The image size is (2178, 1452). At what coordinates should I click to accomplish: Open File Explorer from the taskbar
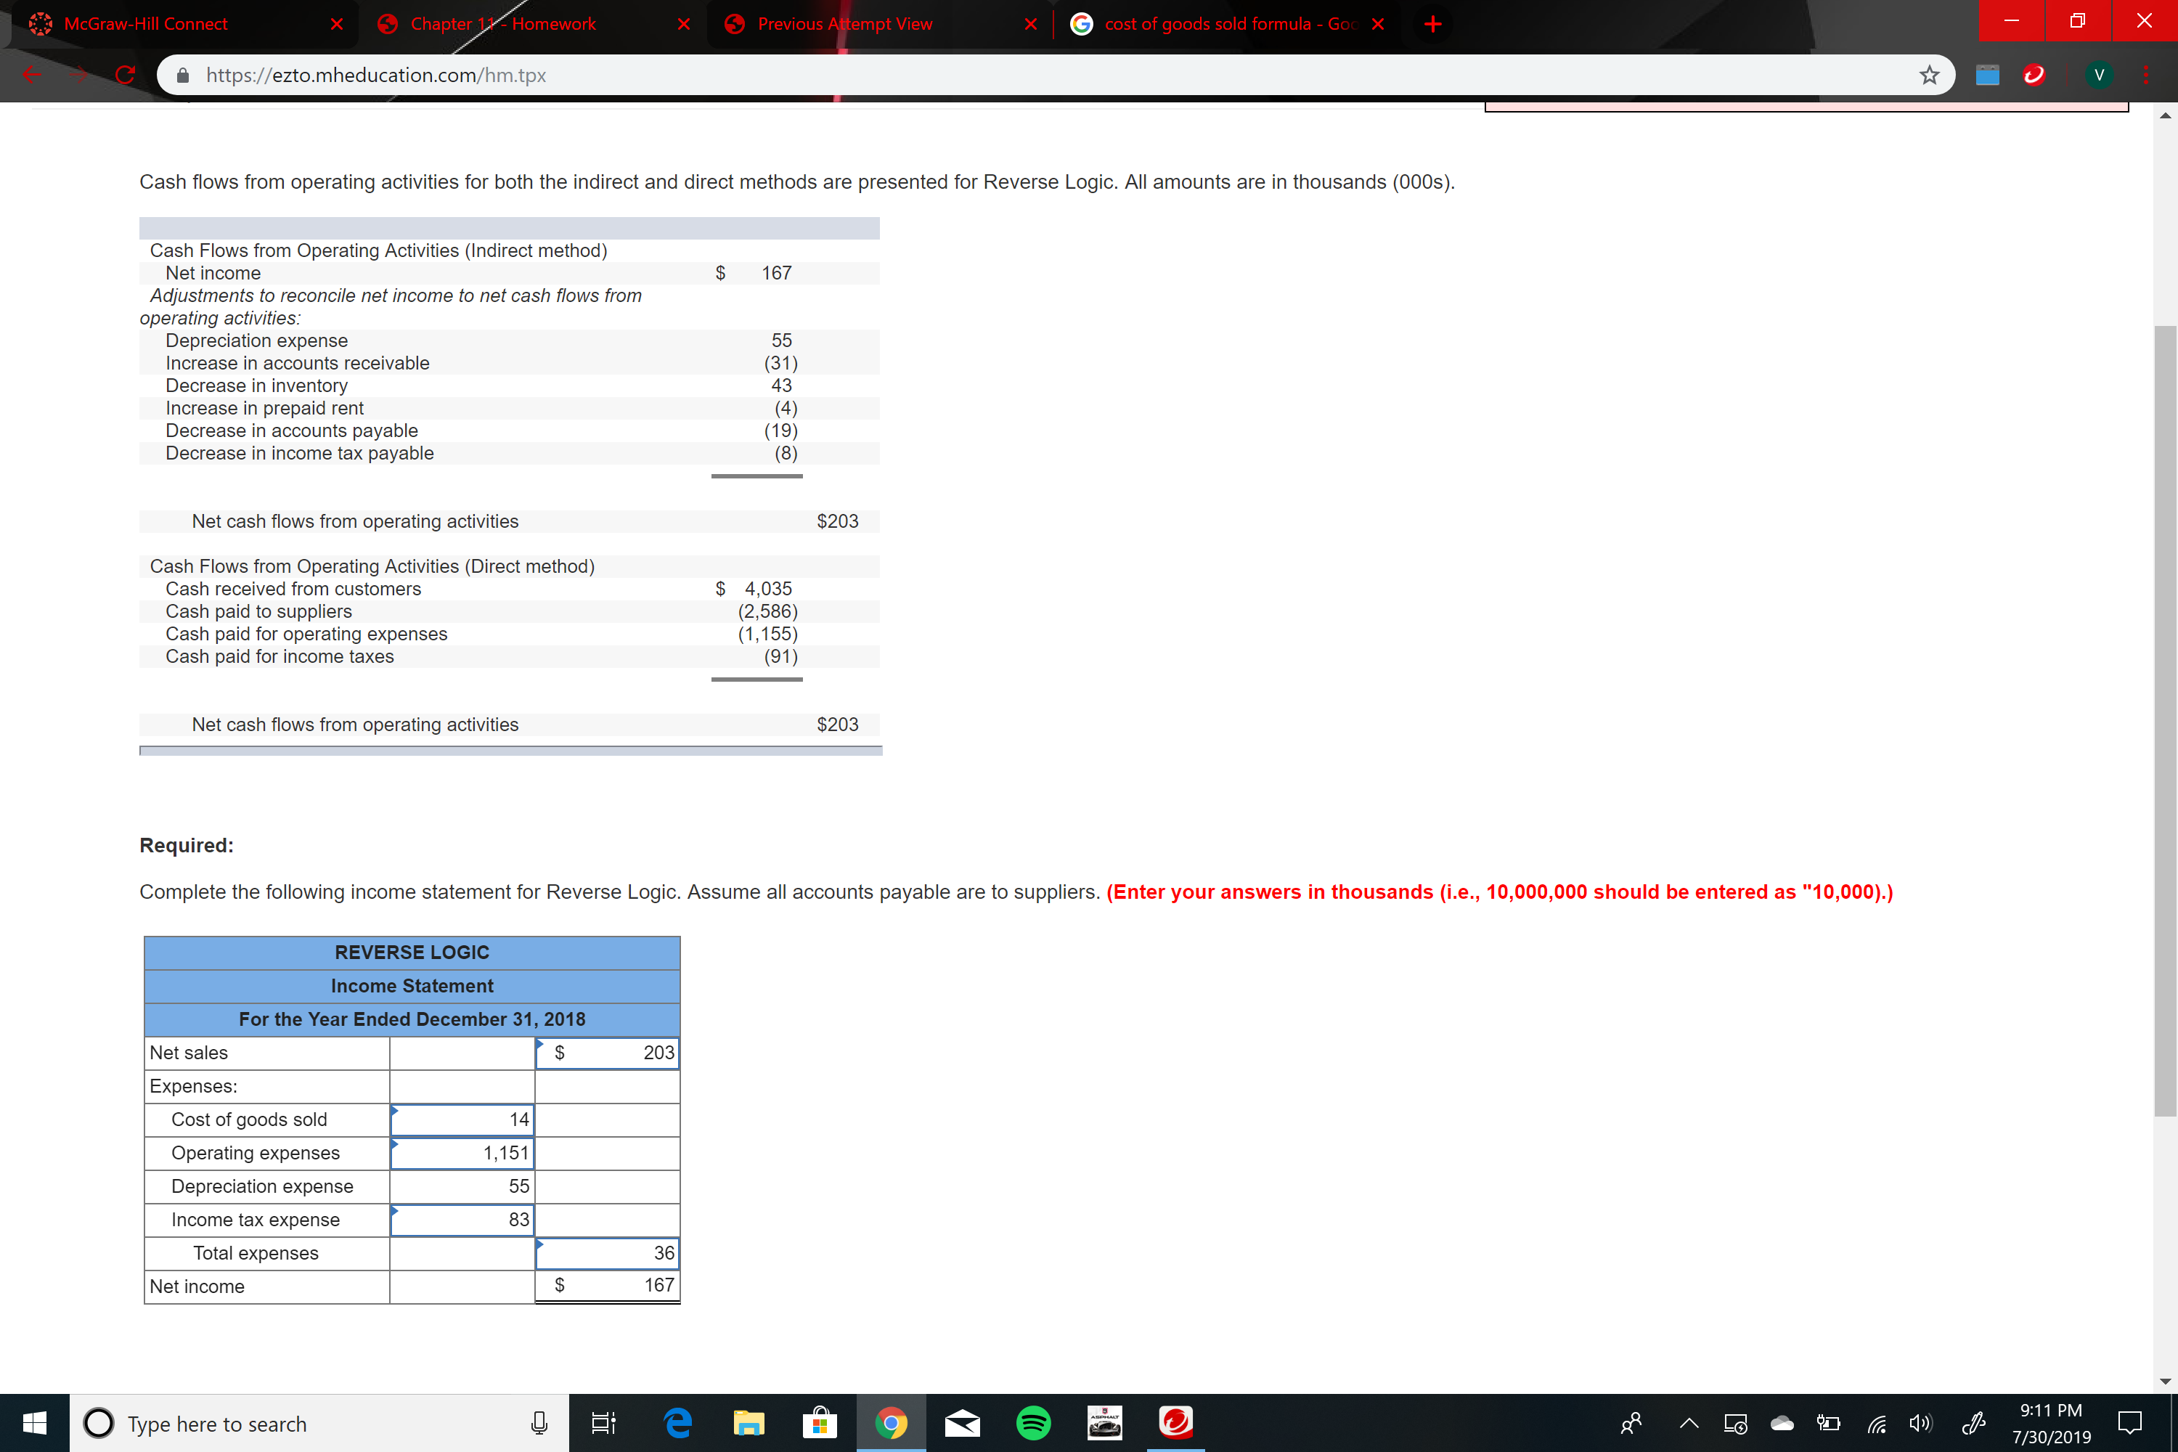pos(749,1423)
